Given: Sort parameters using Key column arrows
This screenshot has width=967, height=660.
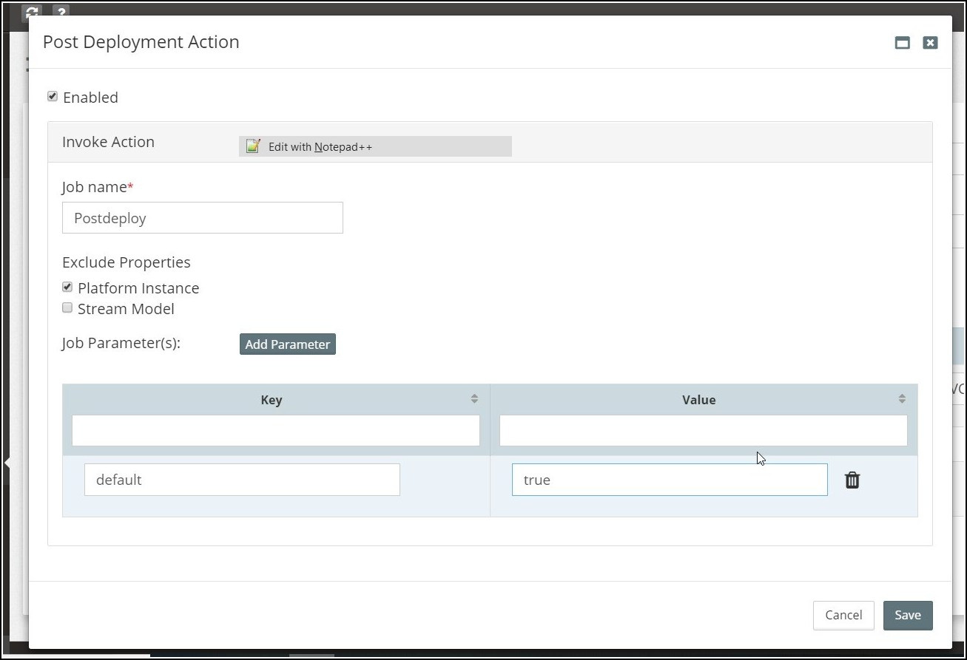Looking at the screenshot, I should click(x=474, y=399).
